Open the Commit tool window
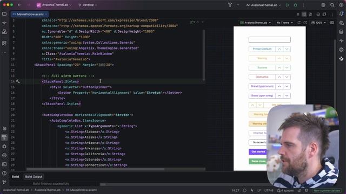Viewport: 346px width, 194px height. pyautogui.click(x=4, y=23)
